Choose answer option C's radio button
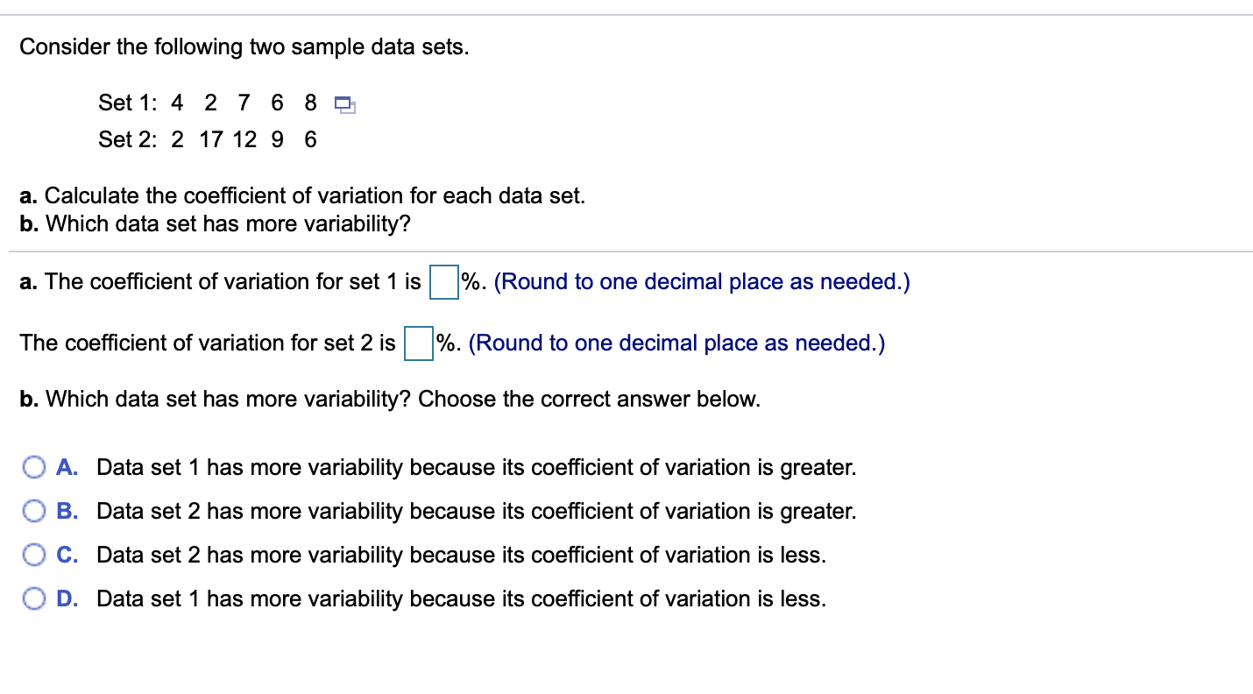The image size is (1253, 694). point(34,555)
